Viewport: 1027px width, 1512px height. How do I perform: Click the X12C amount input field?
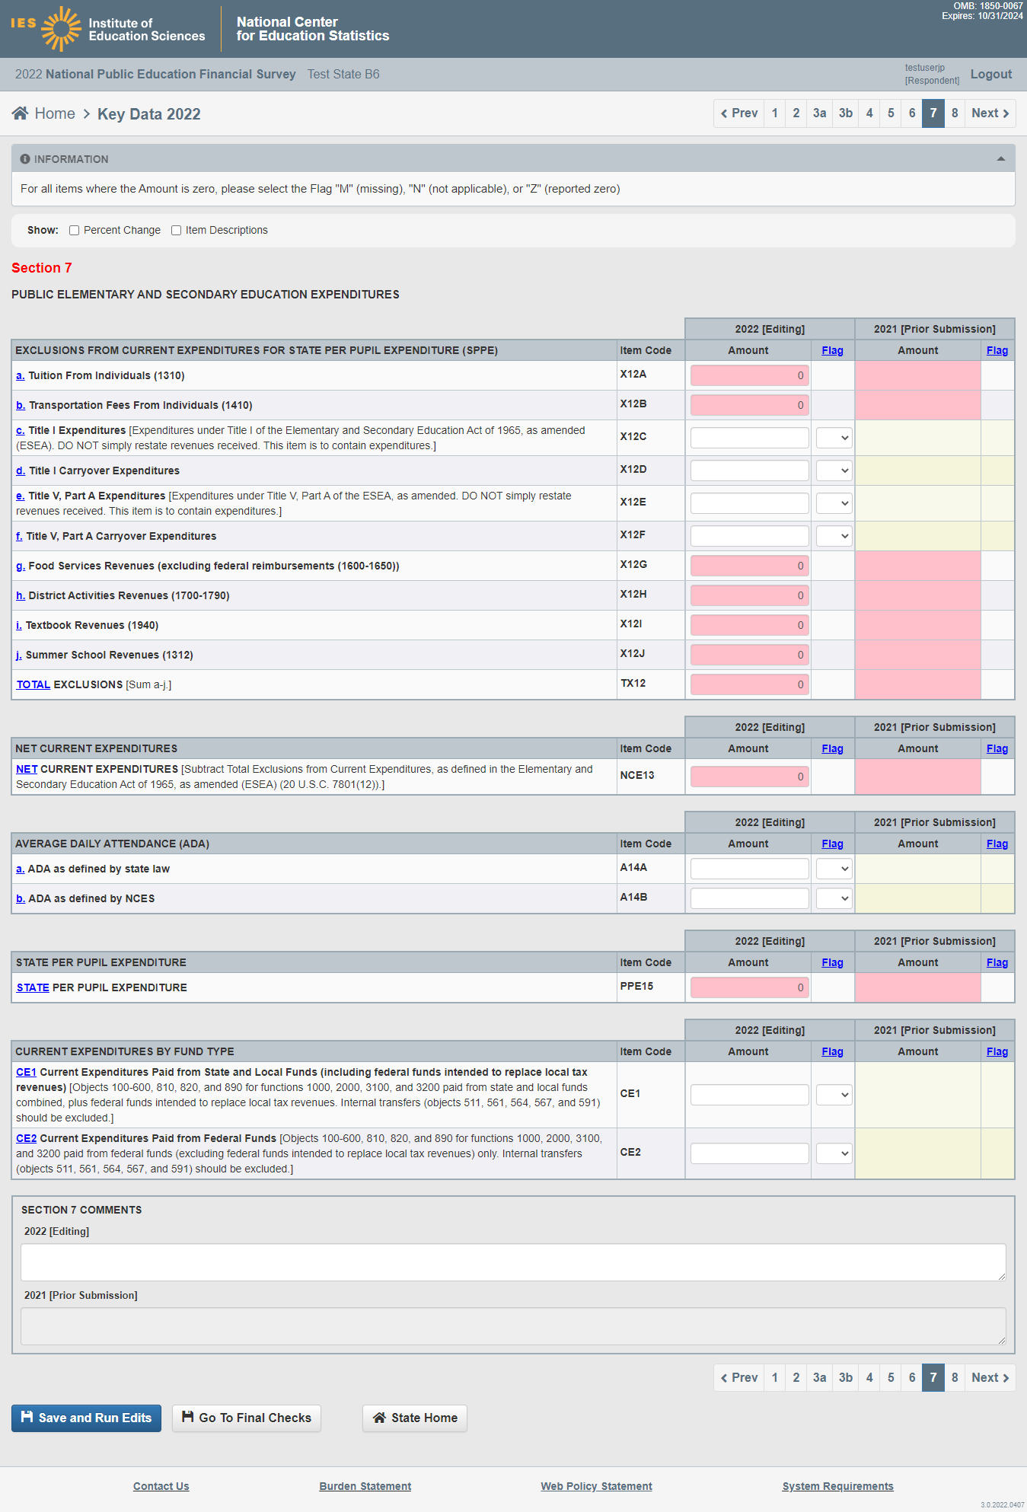750,438
